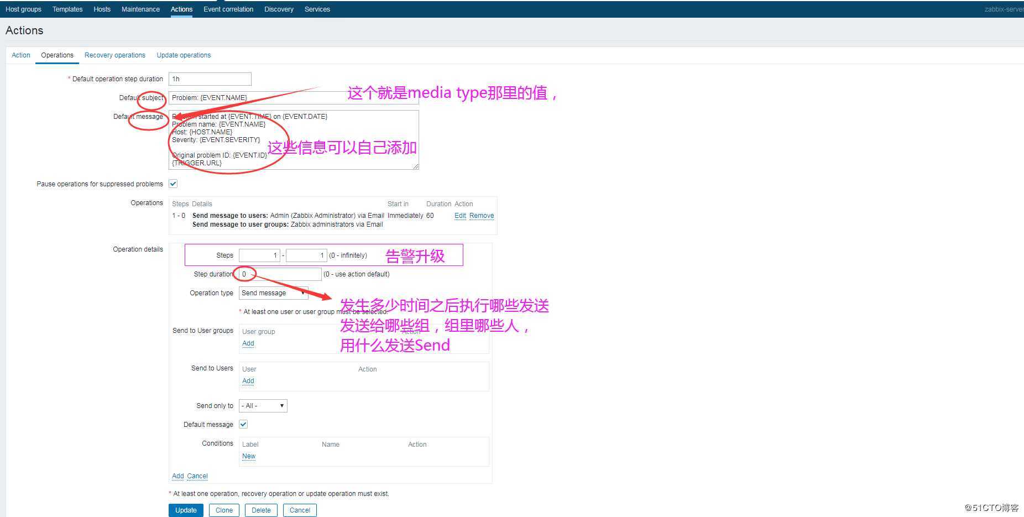The height and width of the screenshot is (517, 1024).
Task: Add a user under Send to Users
Action: tap(248, 381)
